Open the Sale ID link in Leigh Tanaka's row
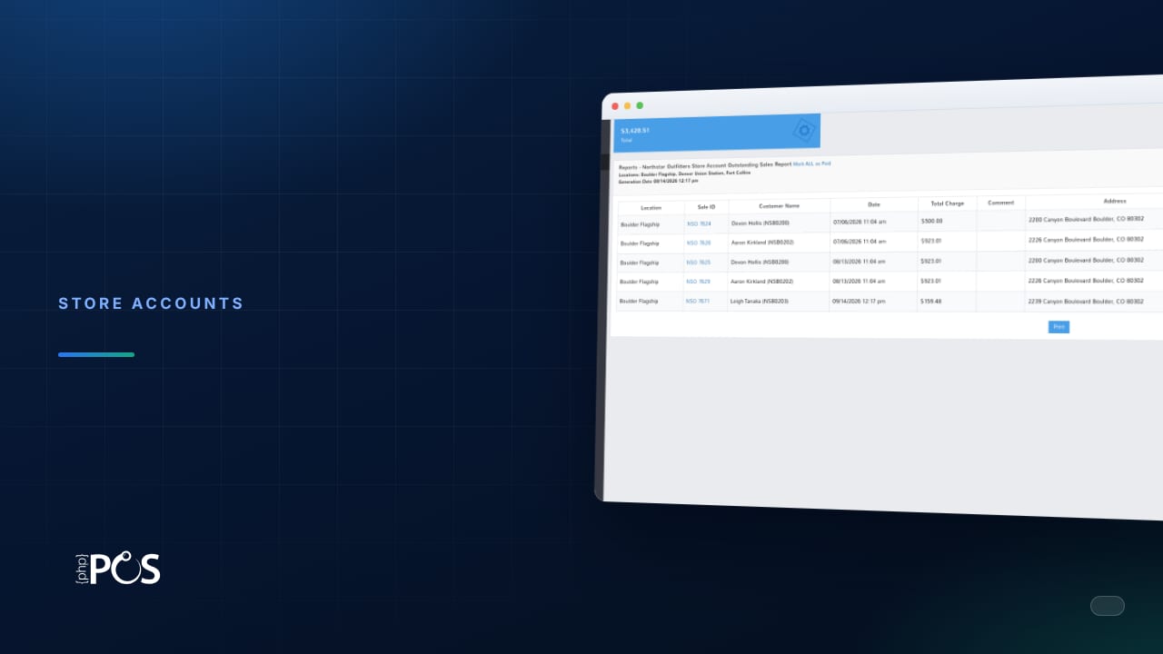 click(698, 301)
